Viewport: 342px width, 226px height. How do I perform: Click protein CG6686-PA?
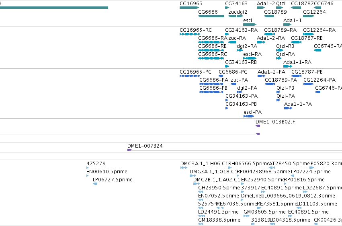coord(214,80)
